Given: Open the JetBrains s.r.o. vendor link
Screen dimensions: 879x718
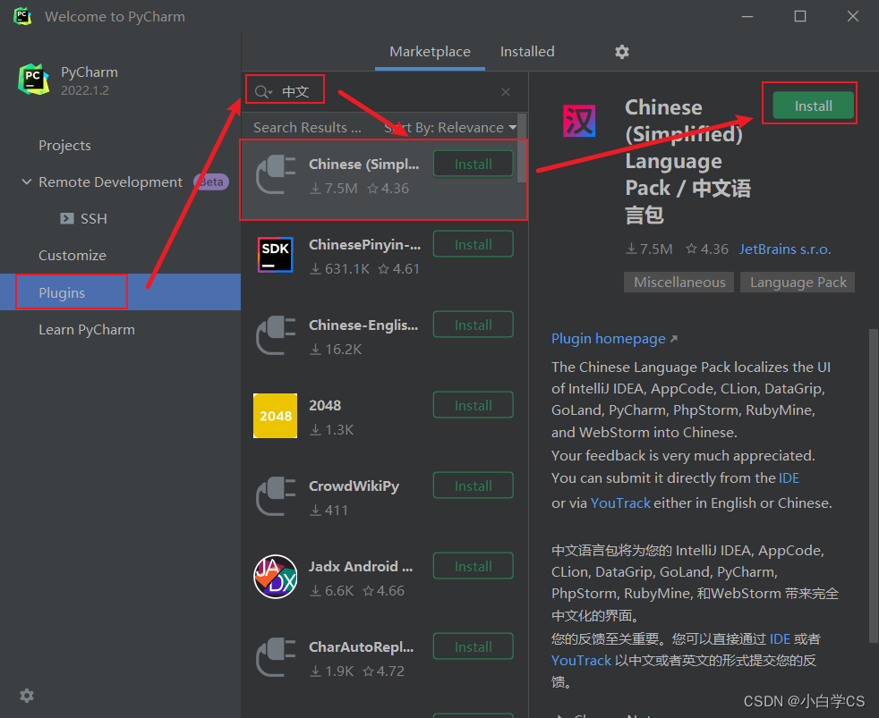Looking at the screenshot, I should click(785, 249).
